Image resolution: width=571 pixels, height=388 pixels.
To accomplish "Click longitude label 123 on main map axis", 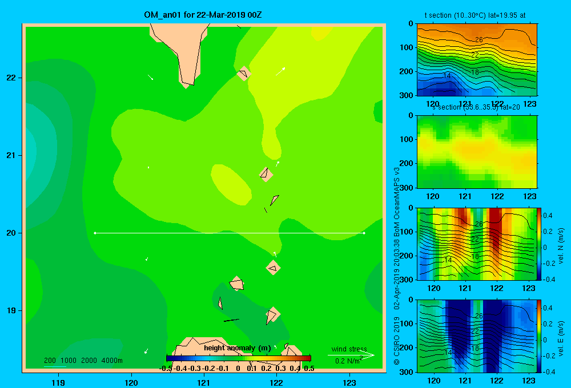I will [x=349, y=382].
